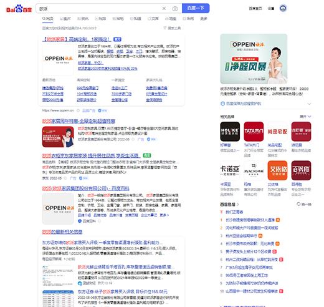
Task: Click the 百得胜 dark red brand logo
Action: click(x=301, y=170)
